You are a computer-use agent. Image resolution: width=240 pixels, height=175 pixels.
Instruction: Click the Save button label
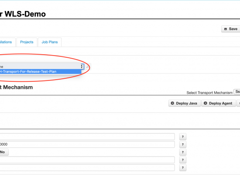click(233, 29)
